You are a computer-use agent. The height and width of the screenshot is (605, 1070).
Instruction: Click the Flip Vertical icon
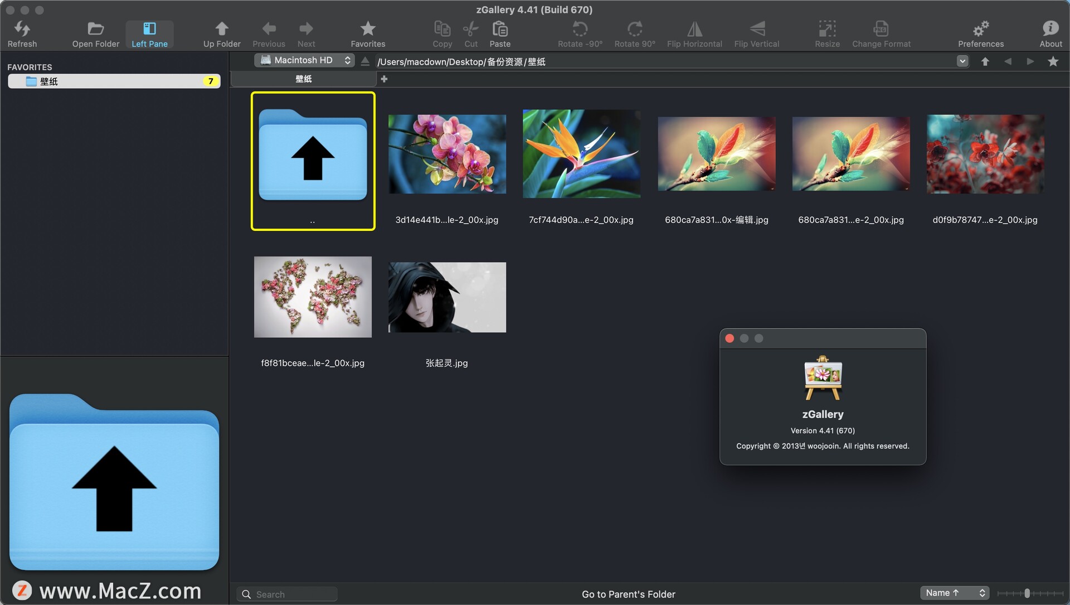coord(757,28)
